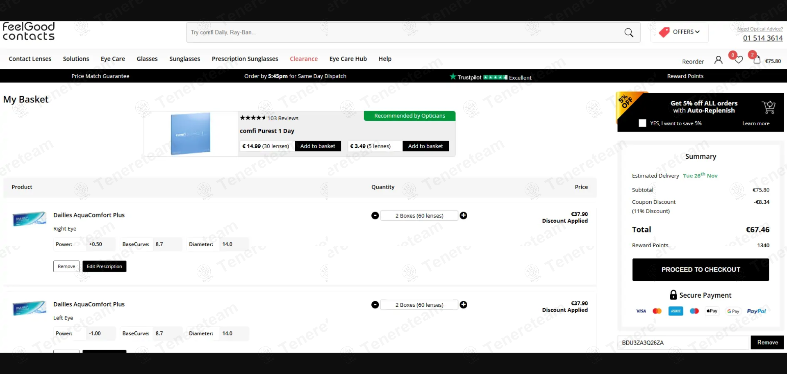The image size is (787, 374).
Task: Open the Sunglasses menu
Action: pyautogui.click(x=185, y=59)
